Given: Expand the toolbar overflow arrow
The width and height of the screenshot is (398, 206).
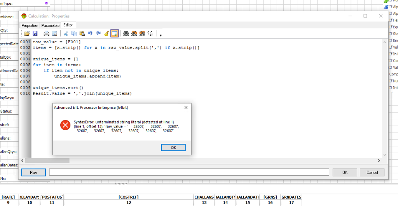Looking at the screenshot, I should (x=161, y=35).
